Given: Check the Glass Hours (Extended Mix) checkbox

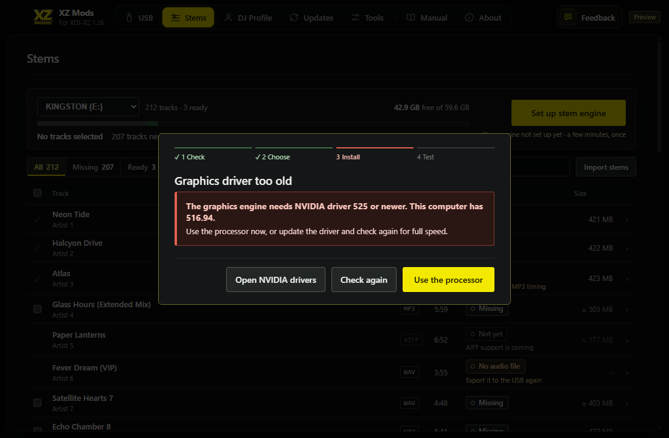Looking at the screenshot, I should tap(38, 309).
